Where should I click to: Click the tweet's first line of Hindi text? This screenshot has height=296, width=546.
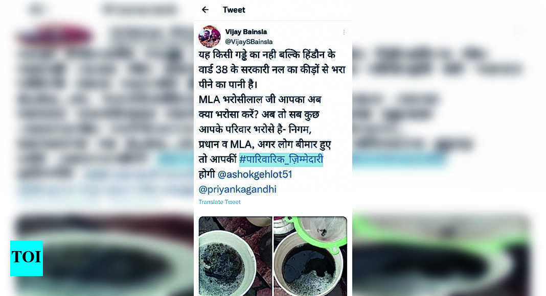click(267, 55)
